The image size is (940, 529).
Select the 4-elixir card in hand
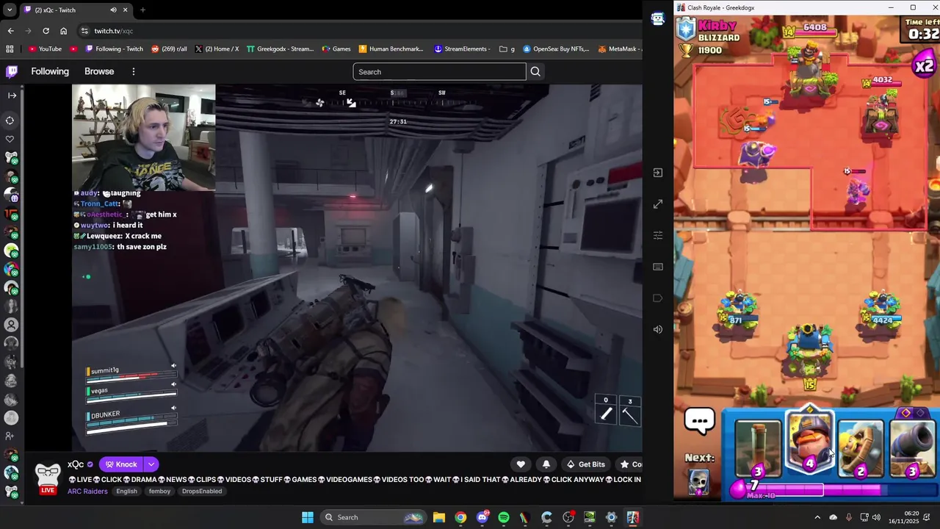coord(809,439)
